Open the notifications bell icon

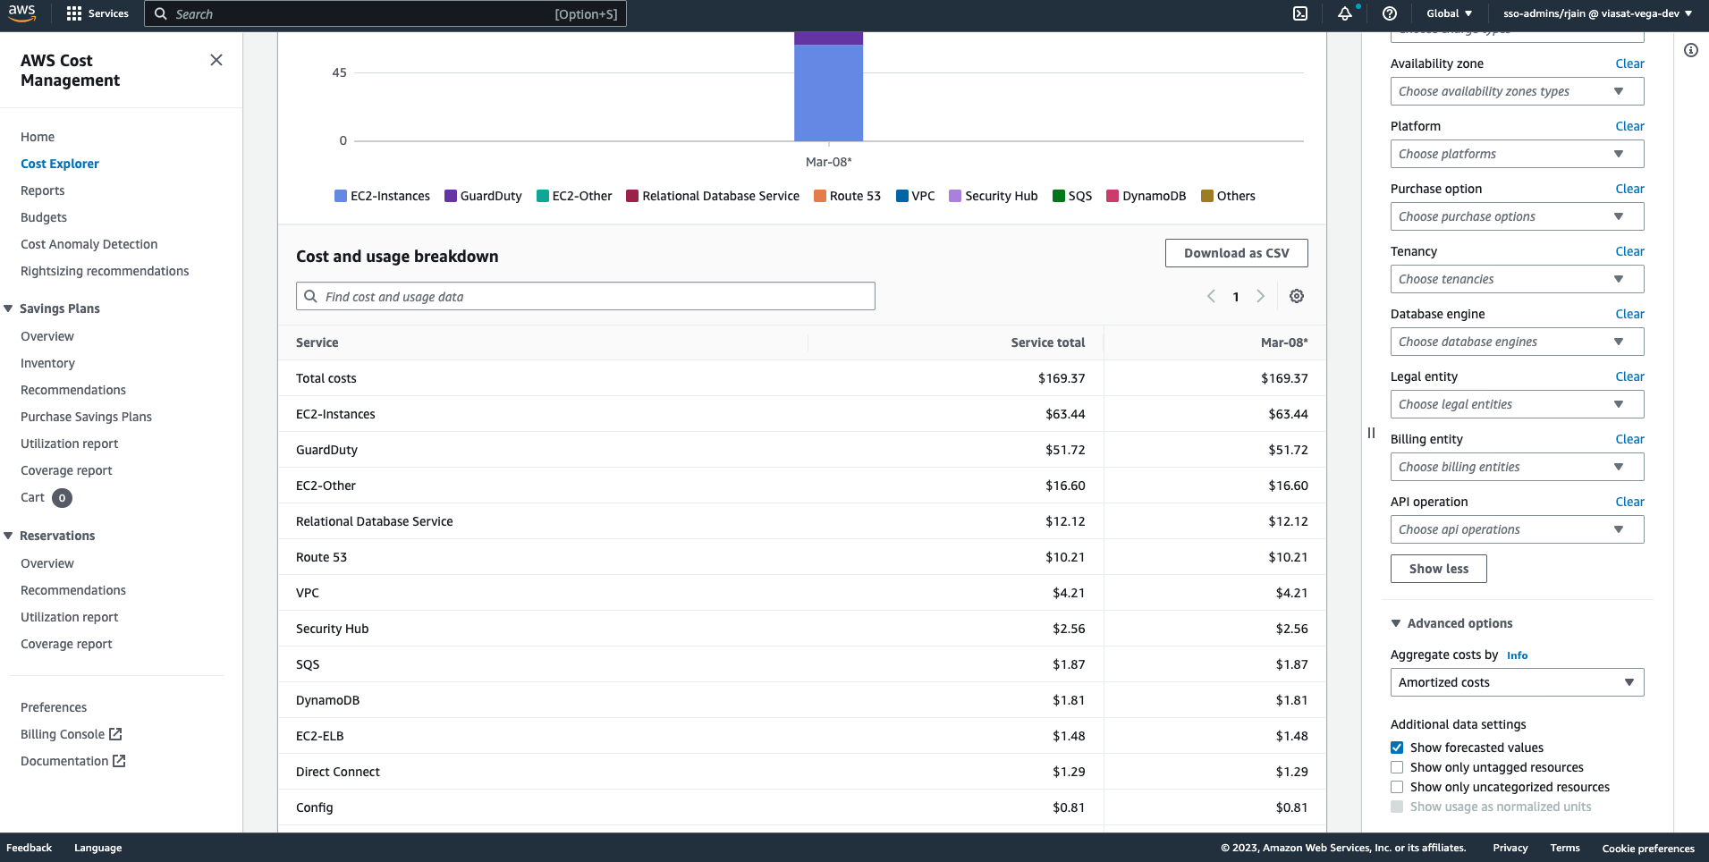point(1346,13)
